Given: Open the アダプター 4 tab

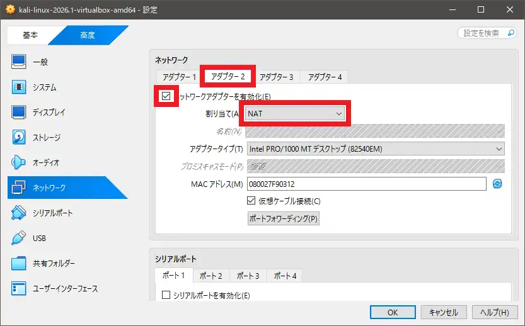Looking at the screenshot, I should point(325,77).
